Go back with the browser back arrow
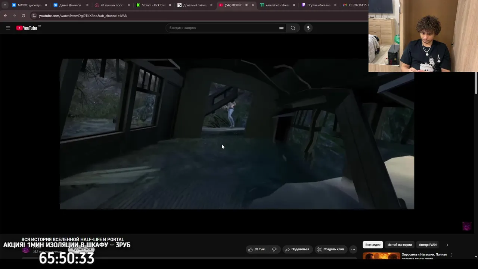 point(5,16)
